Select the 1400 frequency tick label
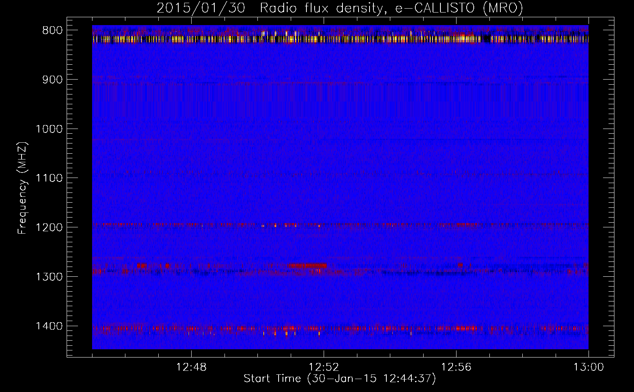The image size is (634, 392). click(49, 326)
